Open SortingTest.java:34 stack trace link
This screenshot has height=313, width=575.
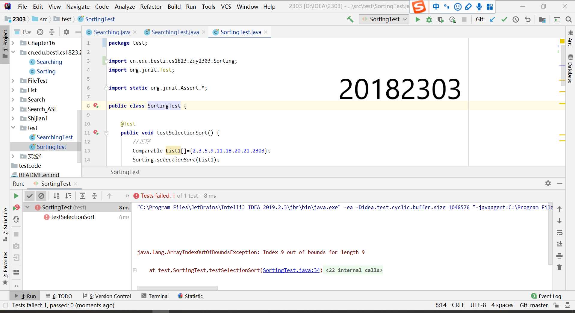(x=291, y=270)
